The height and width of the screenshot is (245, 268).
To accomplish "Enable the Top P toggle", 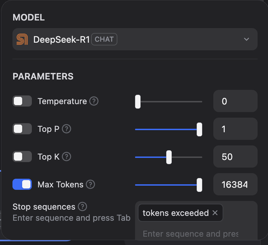I will pyautogui.click(x=22, y=129).
